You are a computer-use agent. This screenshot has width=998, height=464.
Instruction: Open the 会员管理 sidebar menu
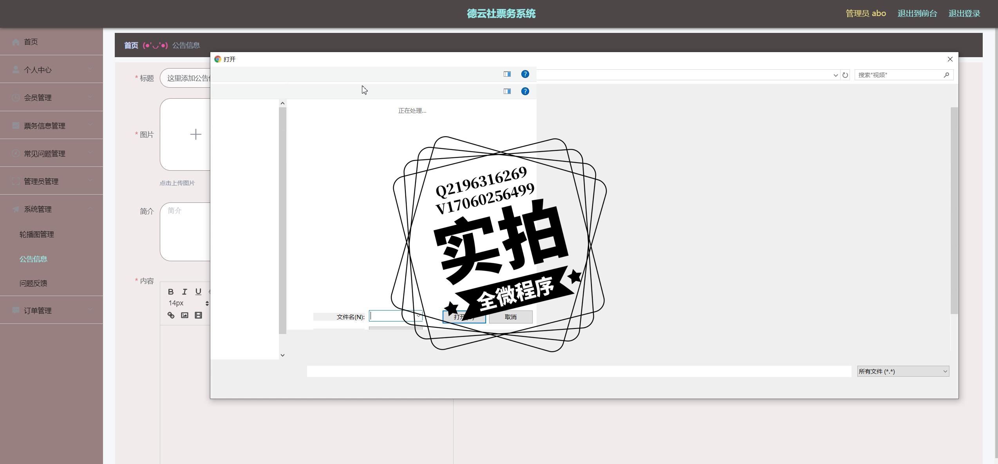pos(51,97)
